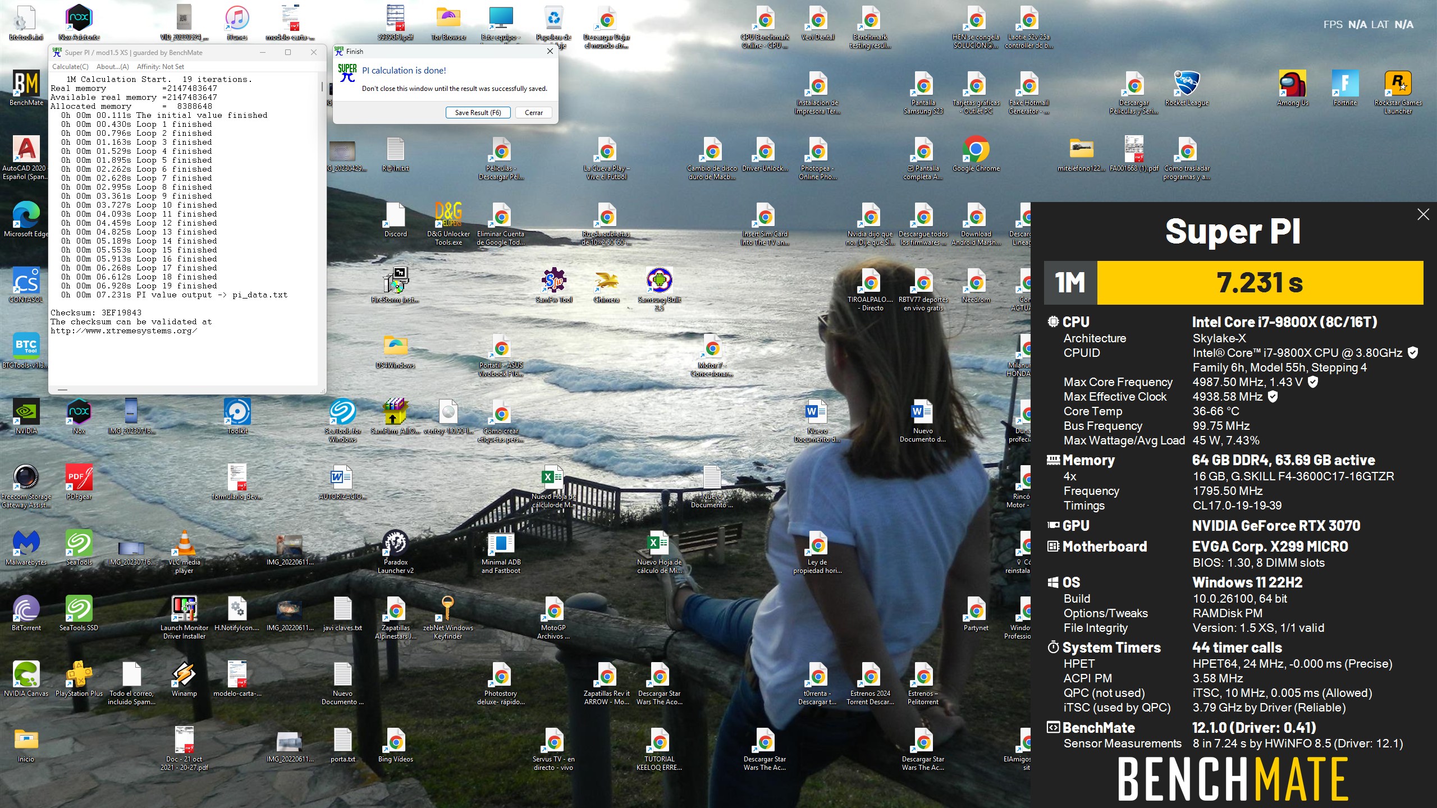Viewport: 1437px width, 808px height.
Task: Open Minimal ADB and Fastboot shortcut
Action: pos(501,552)
